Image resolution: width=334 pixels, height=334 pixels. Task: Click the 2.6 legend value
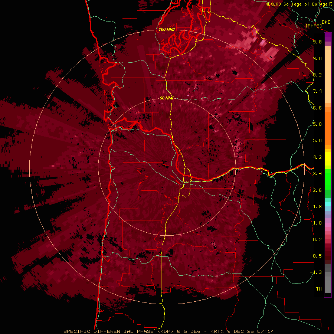(x=317, y=190)
